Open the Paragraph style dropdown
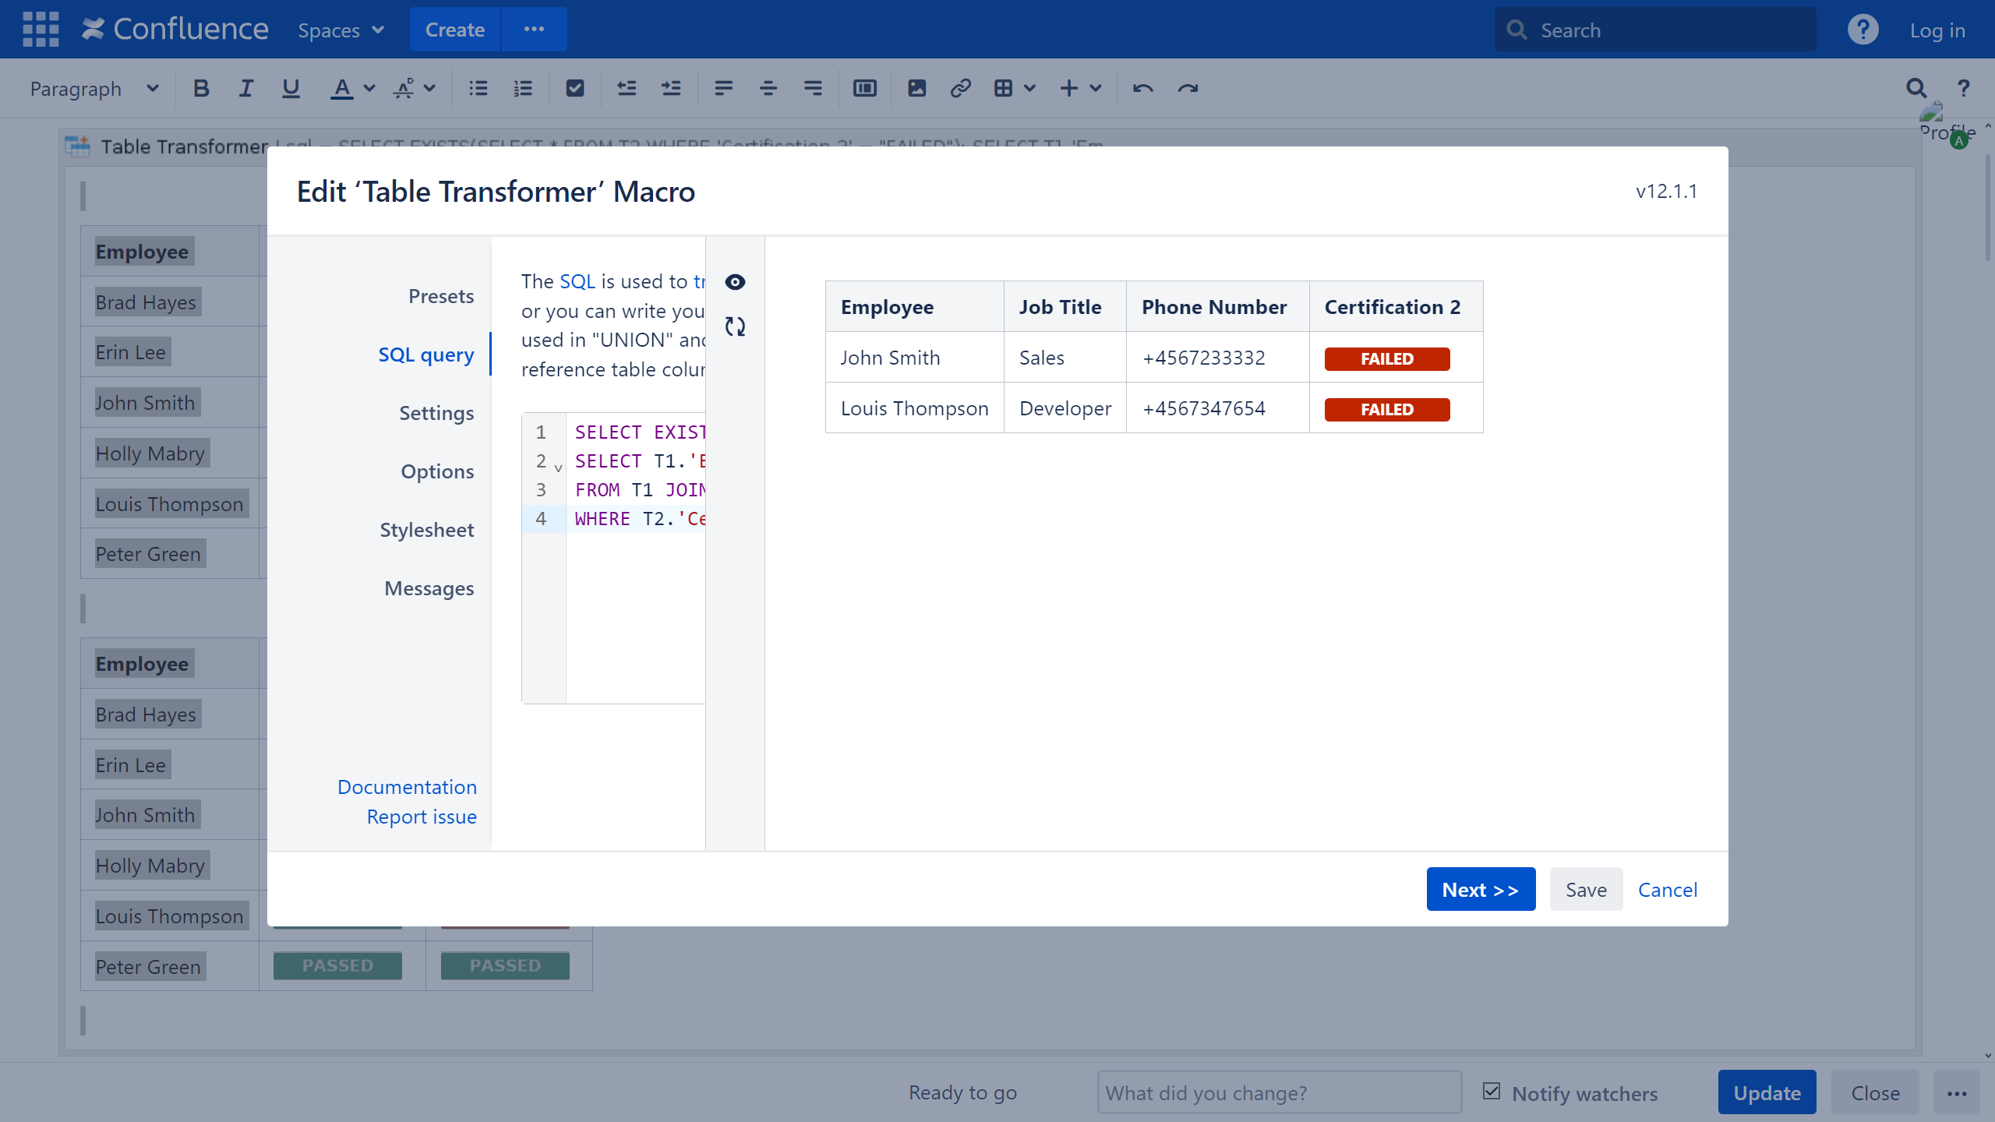Image resolution: width=1995 pixels, height=1122 pixels. click(94, 89)
